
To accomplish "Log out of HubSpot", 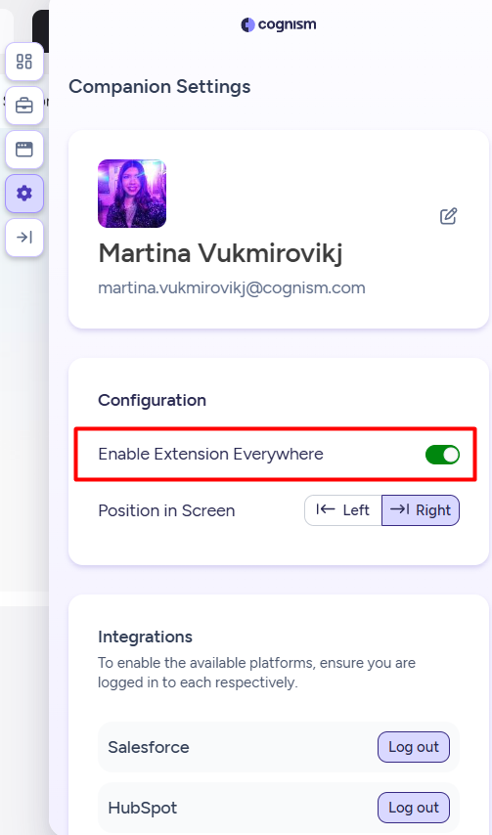I will (414, 808).
